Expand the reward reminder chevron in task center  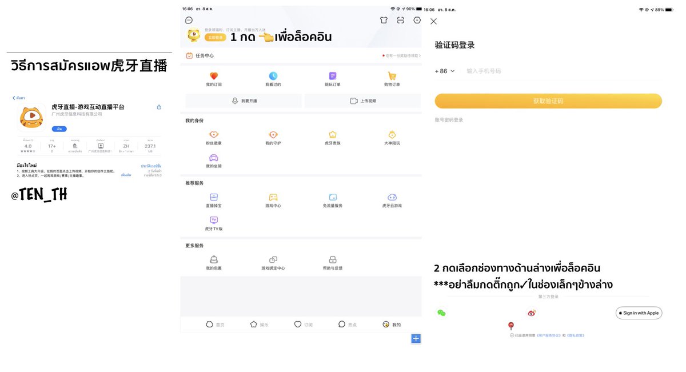[420, 55]
